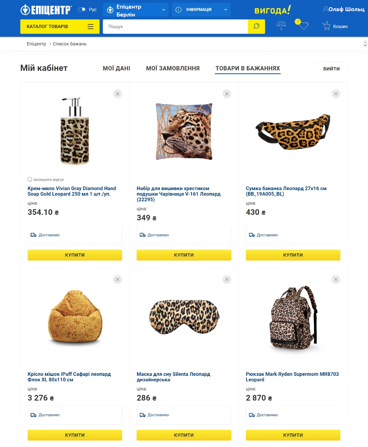Click the залишити відгук link
The image size is (368, 447).
[49, 180]
